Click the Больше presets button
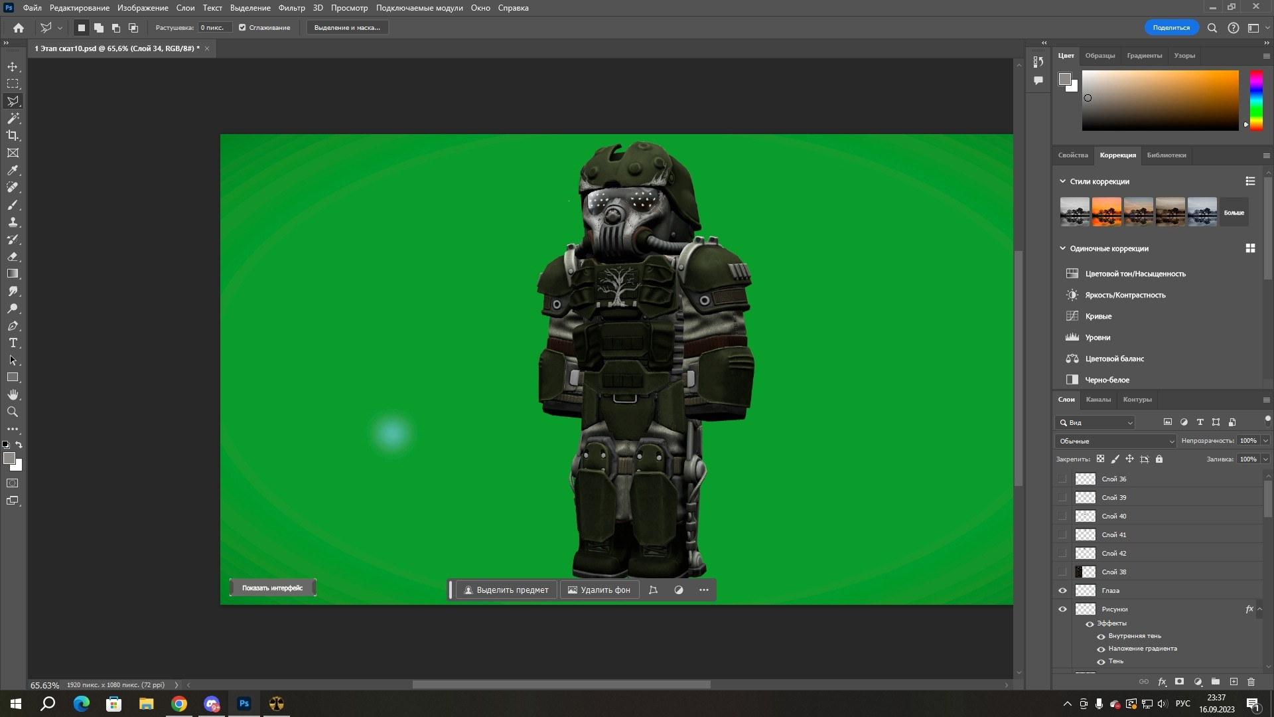This screenshot has width=1274, height=717. 1234,212
